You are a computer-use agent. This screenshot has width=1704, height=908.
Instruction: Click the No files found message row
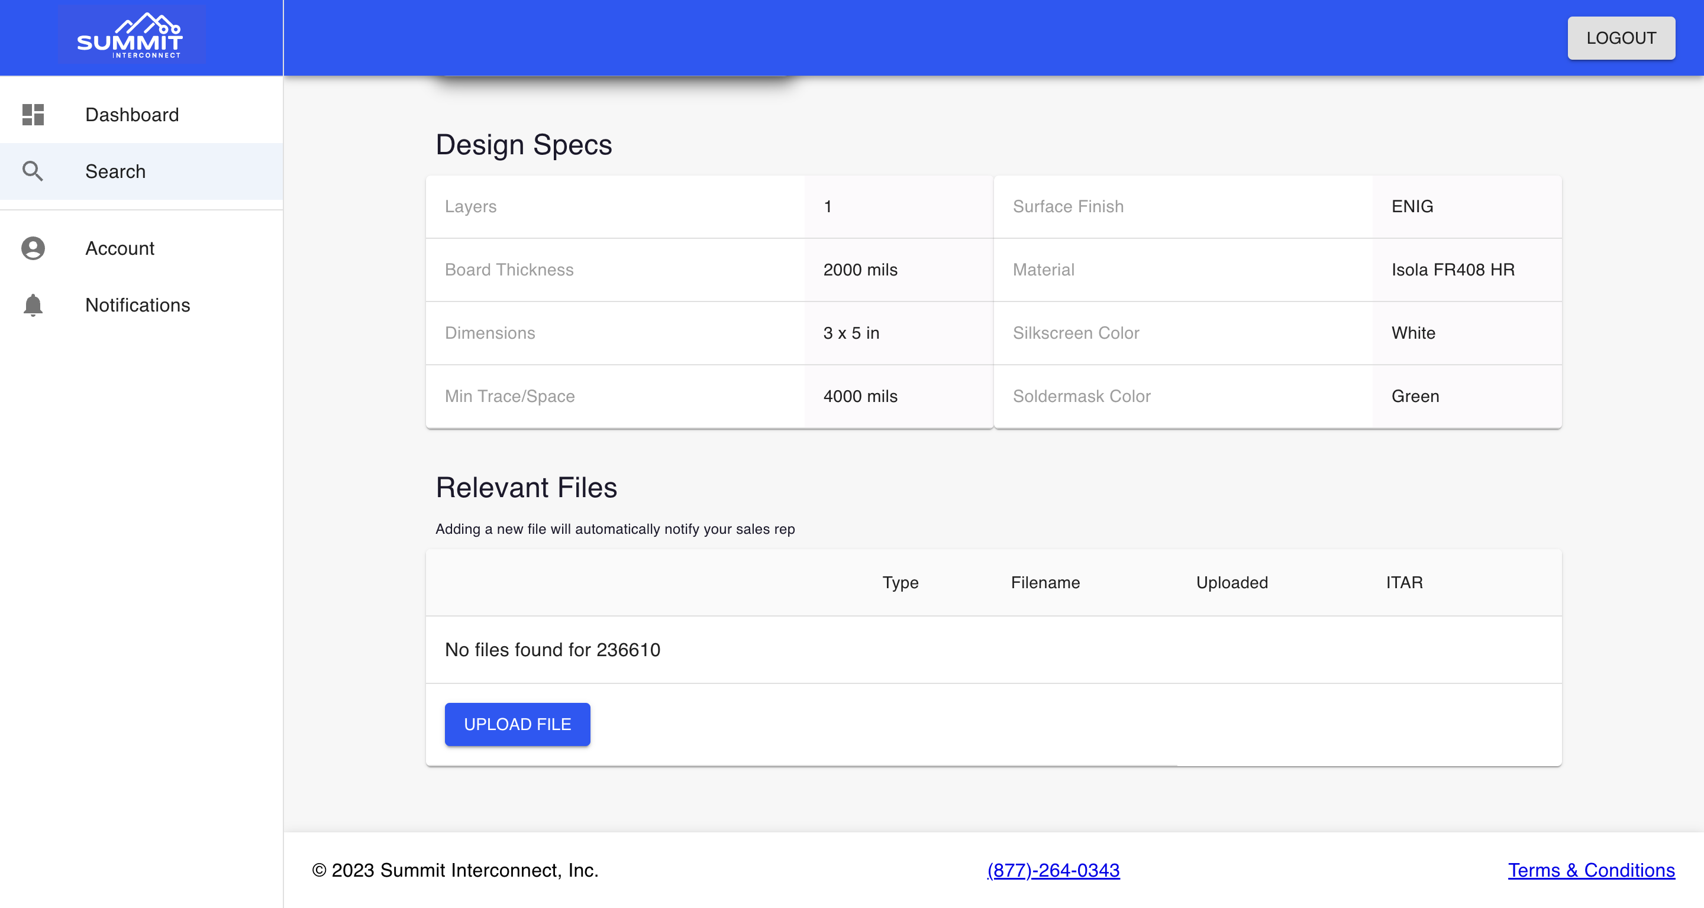point(993,649)
